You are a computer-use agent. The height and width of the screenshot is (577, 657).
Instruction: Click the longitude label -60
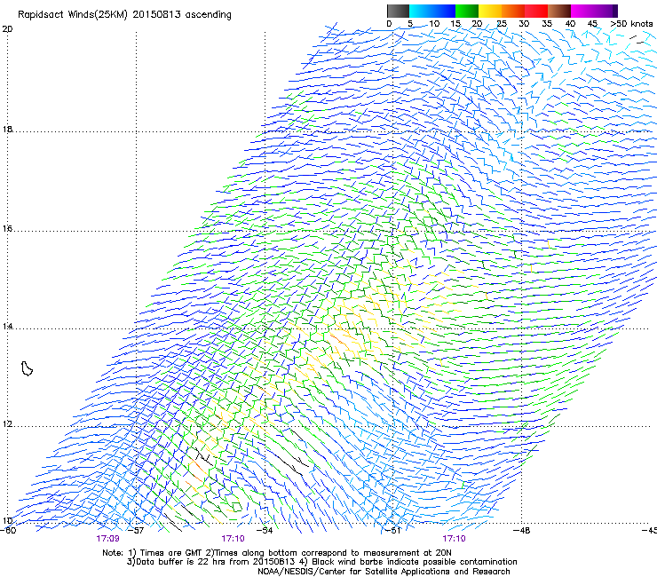point(8,531)
